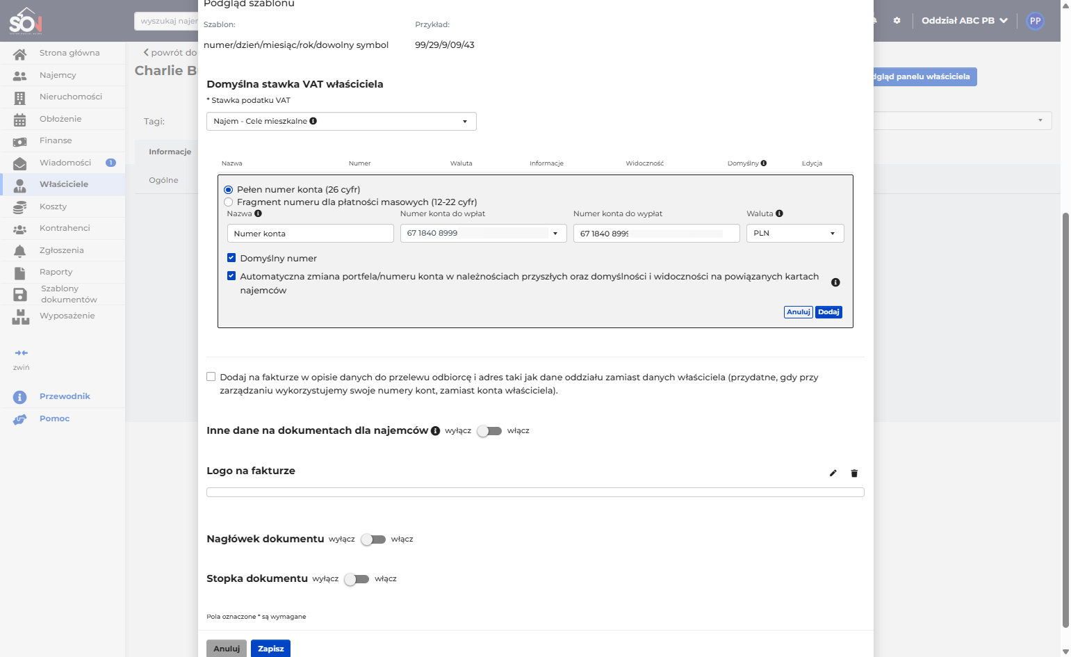Select Pełen numer konta (26 cyfr) radio
1071x657 pixels.
coord(228,190)
